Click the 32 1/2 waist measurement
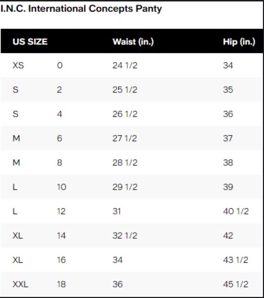Viewport: 264px width, 298px height. coord(125,236)
